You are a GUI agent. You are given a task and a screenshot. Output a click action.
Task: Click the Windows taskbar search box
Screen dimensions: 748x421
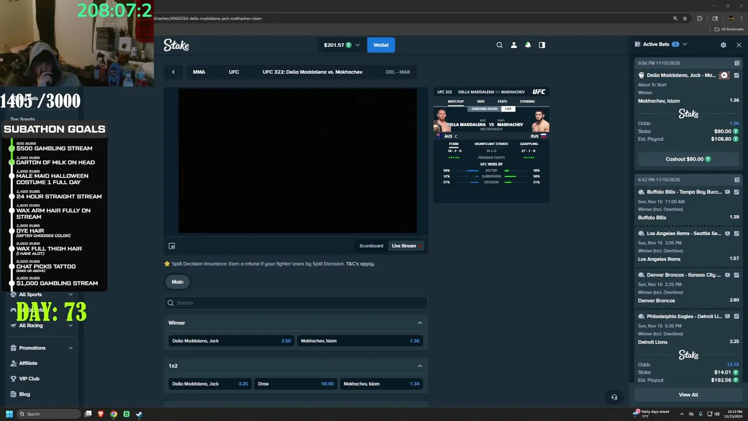(x=49, y=414)
